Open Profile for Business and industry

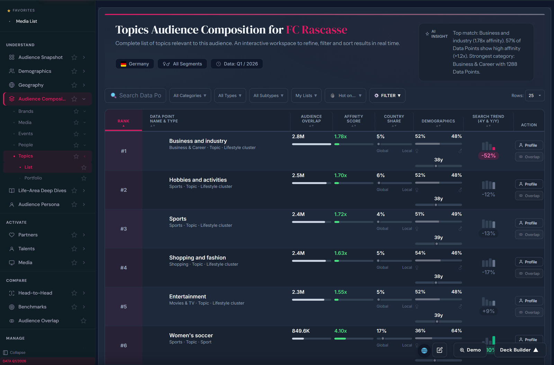point(529,145)
